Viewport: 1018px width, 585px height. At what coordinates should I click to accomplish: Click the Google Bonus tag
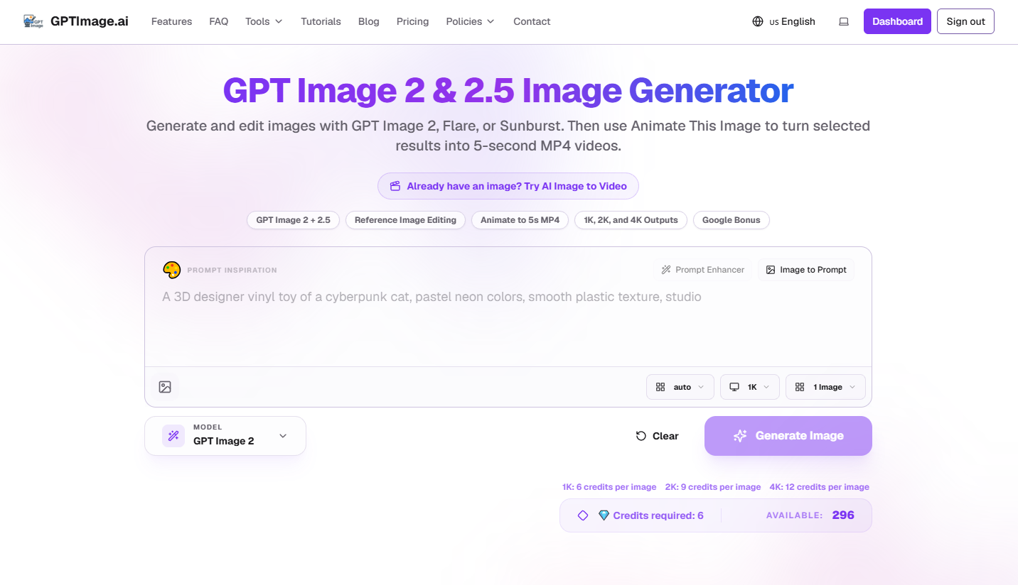[x=731, y=220]
